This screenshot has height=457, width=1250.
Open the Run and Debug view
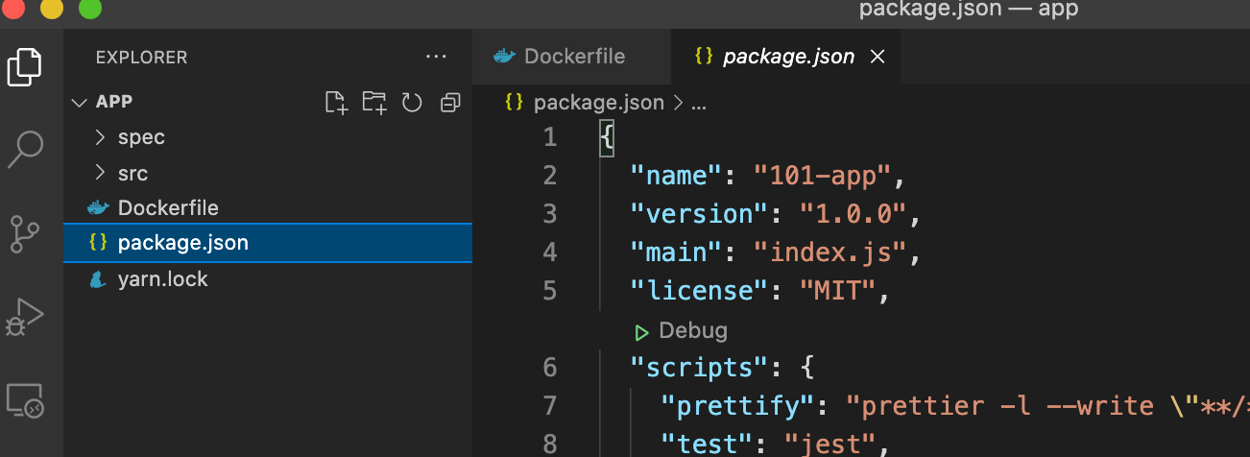[26, 317]
